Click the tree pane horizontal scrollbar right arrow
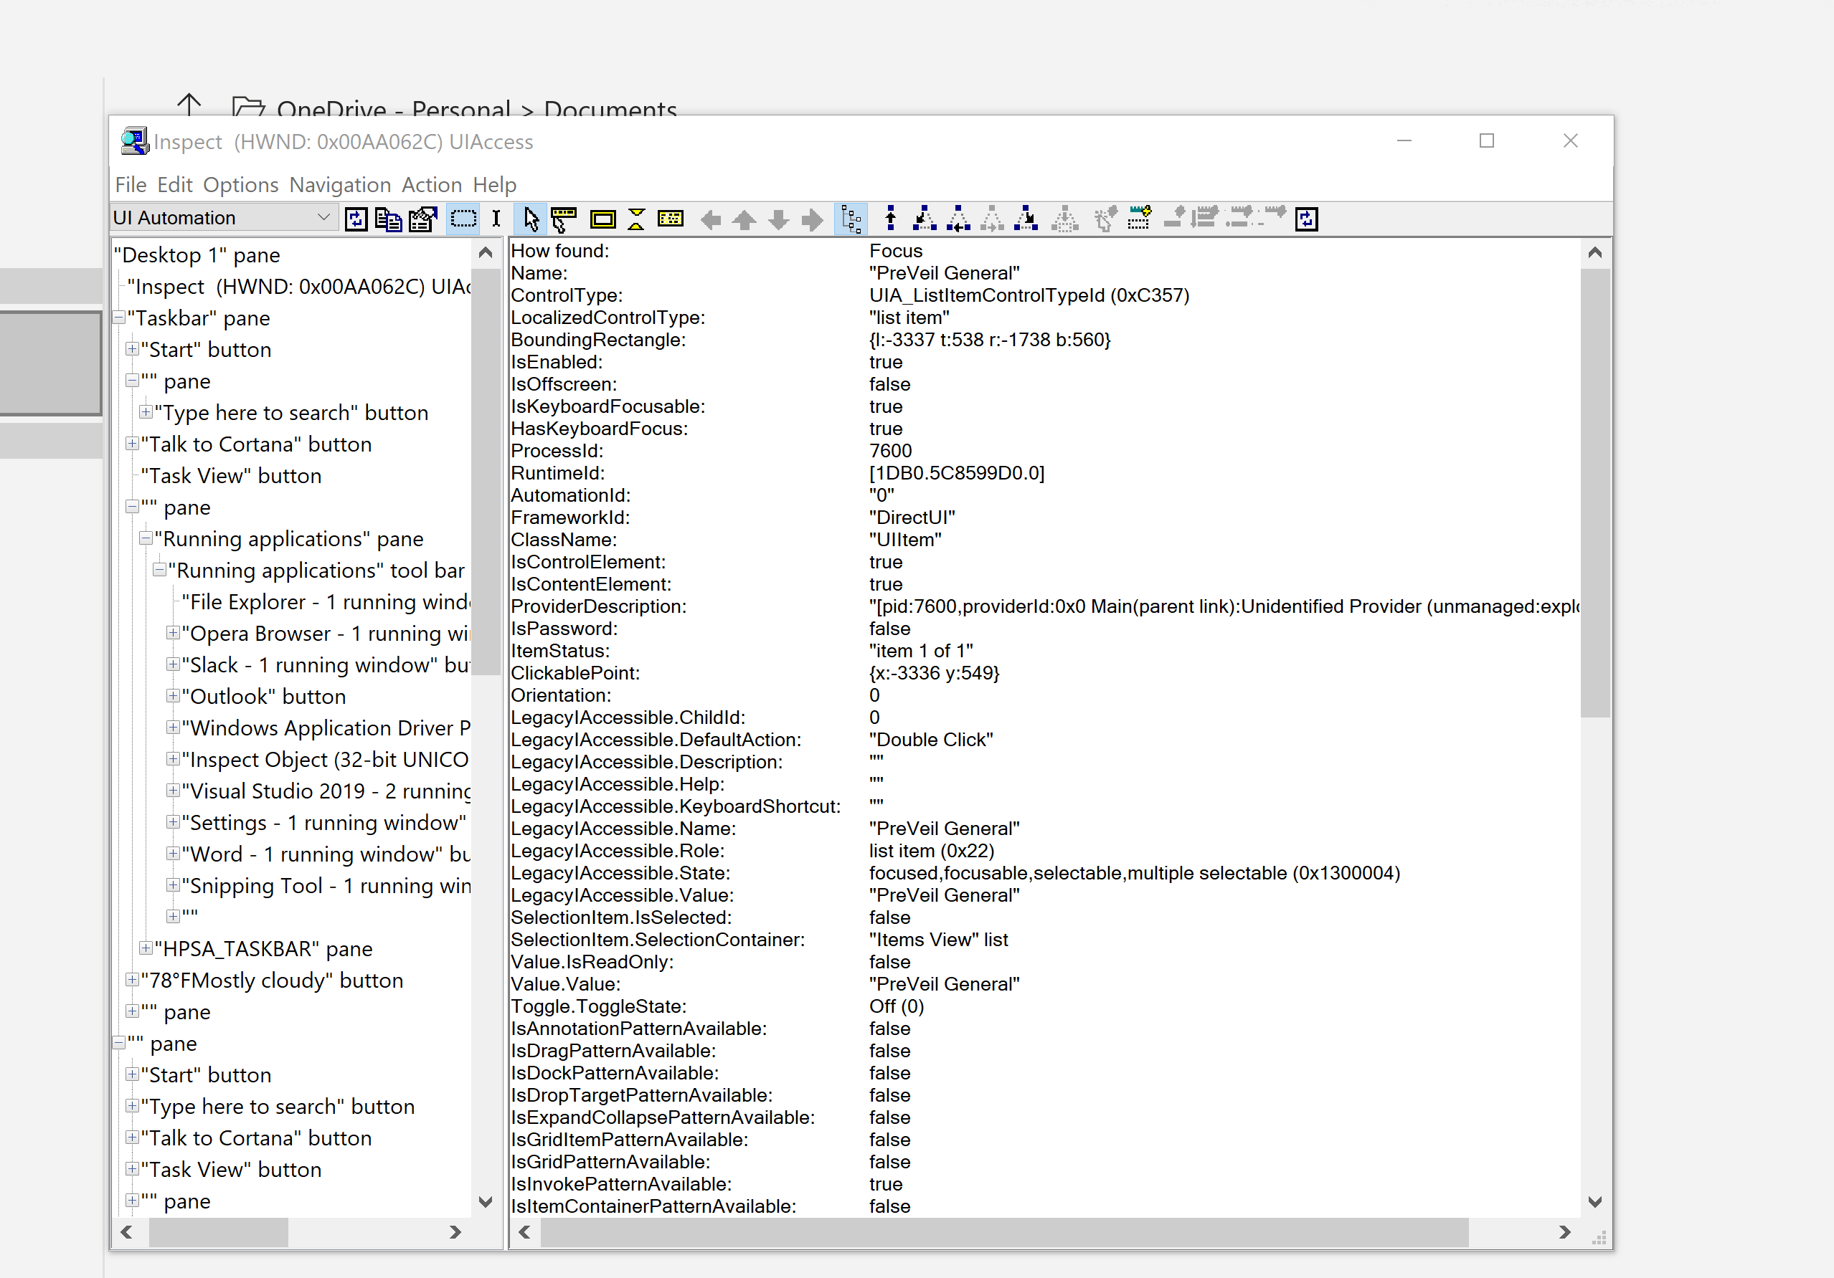This screenshot has width=1834, height=1278. click(455, 1231)
